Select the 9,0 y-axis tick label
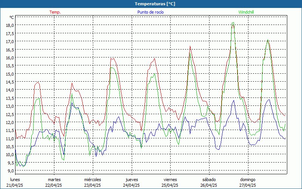 coord(11,171)
